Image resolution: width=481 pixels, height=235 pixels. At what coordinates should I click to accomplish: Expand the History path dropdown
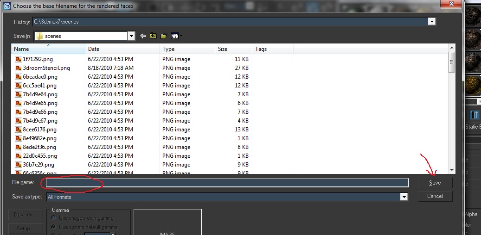point(432,21)
